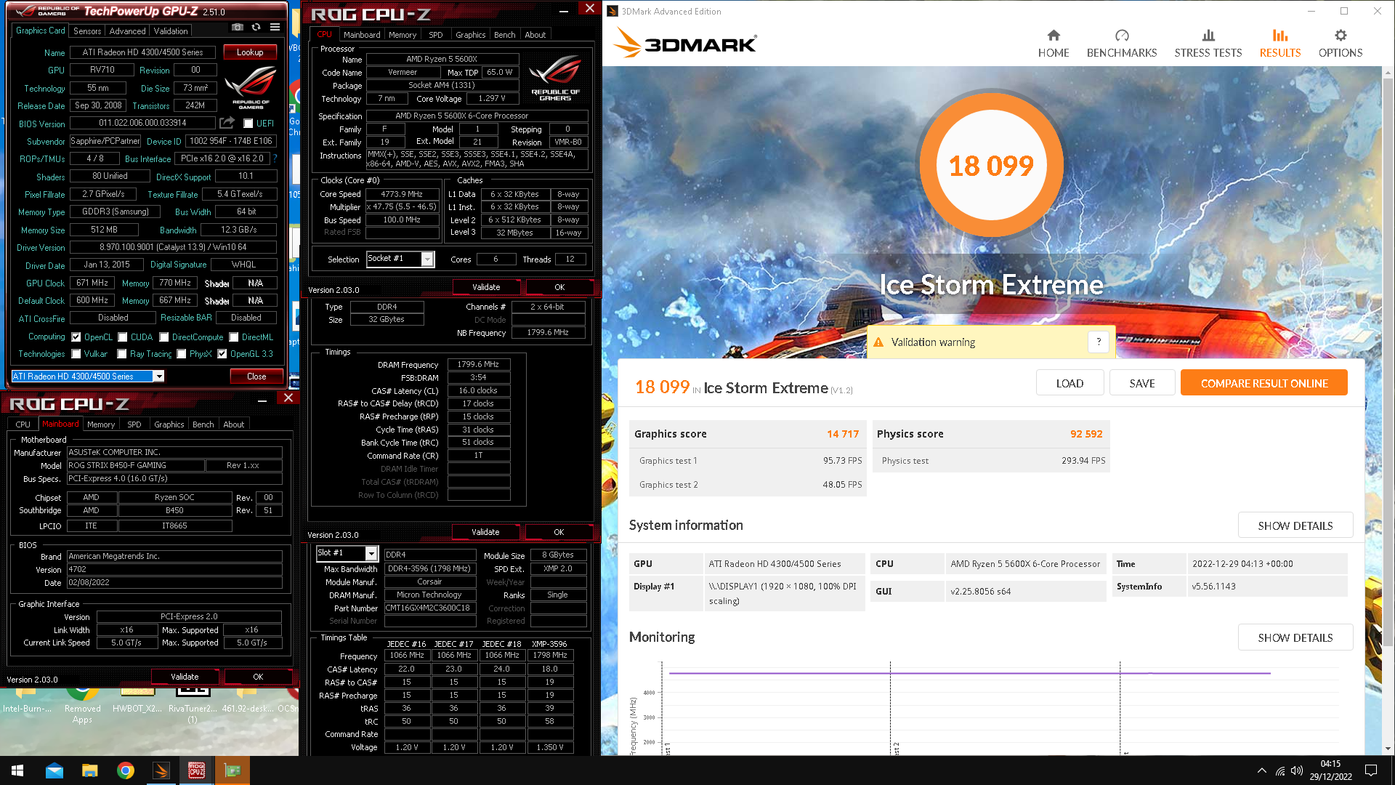This screenshot has height=785, width=1395.
Task: Open 3DMark HOME section
Action: 1053,44
